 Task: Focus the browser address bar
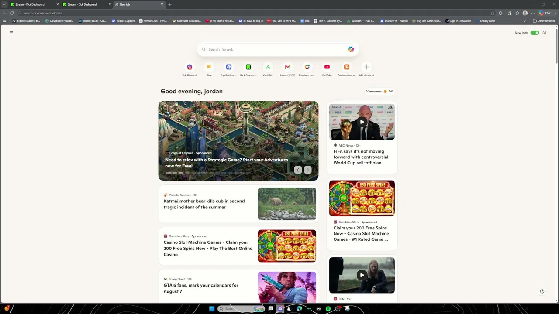(253, 13)
